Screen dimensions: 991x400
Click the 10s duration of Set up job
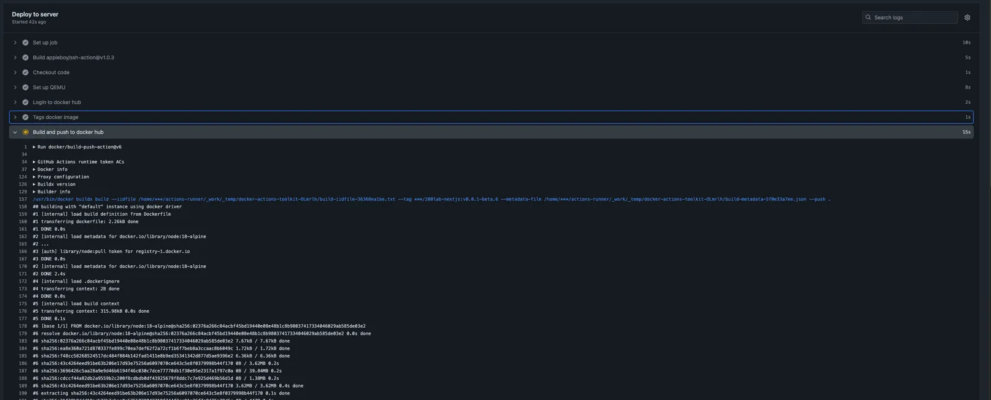point(966,43)
